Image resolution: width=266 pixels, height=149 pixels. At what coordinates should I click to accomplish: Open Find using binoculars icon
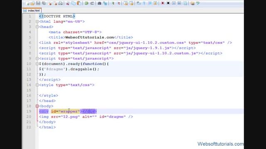tap(99, 3)
